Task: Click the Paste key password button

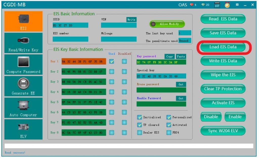Action: click(181, 56)
